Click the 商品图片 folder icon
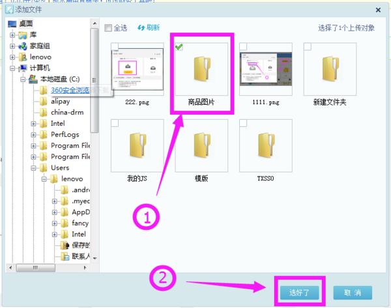Image resolution: width=391 pixels, height=308 pixels. [x=200, y=68]
